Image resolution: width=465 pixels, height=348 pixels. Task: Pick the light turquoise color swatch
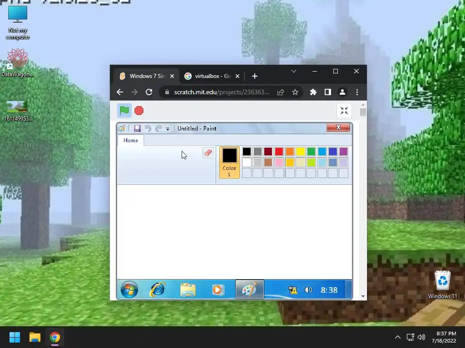[x=322, y=162]
